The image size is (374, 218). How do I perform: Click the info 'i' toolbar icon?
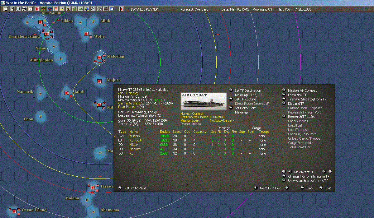[31, 9]
